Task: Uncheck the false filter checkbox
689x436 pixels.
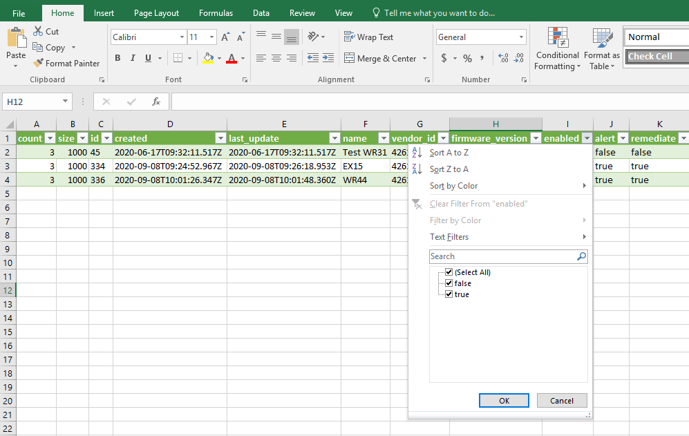Action: pyautogui.click(x=449, y=283)
